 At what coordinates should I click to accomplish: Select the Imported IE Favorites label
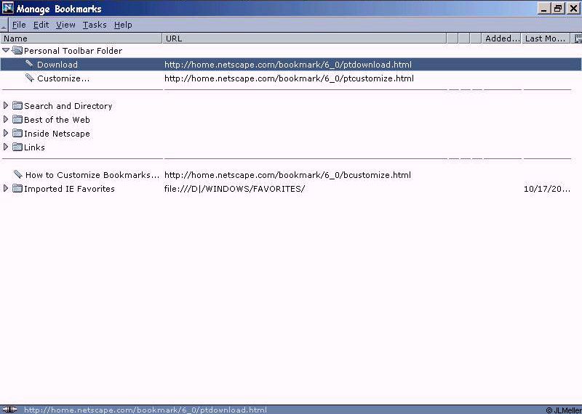coord(69,189)
